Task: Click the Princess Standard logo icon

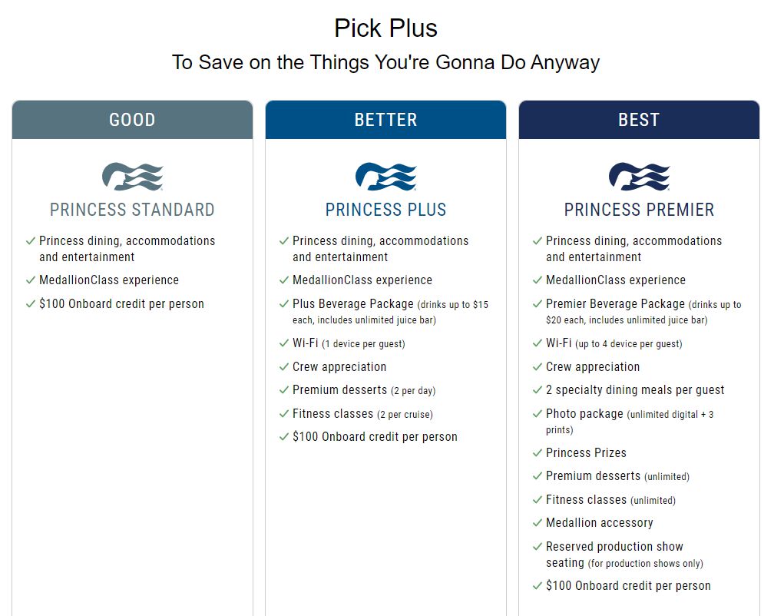Action: tap(133, 176)
